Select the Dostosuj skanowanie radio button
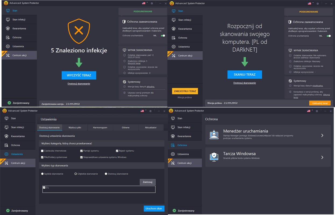 point(106,174)
